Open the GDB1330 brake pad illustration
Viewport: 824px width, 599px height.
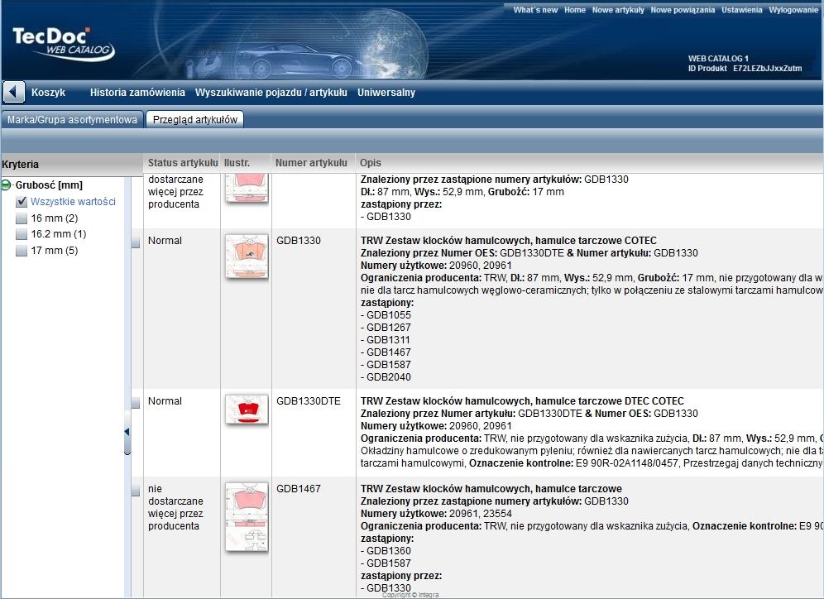[x=247, y=256]
